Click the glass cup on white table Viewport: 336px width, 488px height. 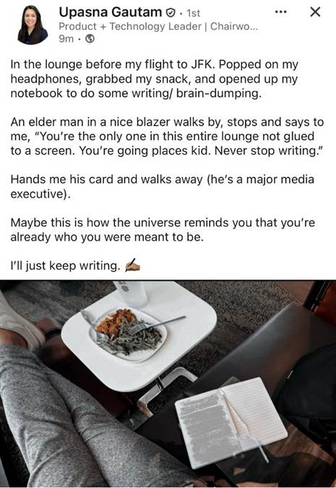point(131,294)
